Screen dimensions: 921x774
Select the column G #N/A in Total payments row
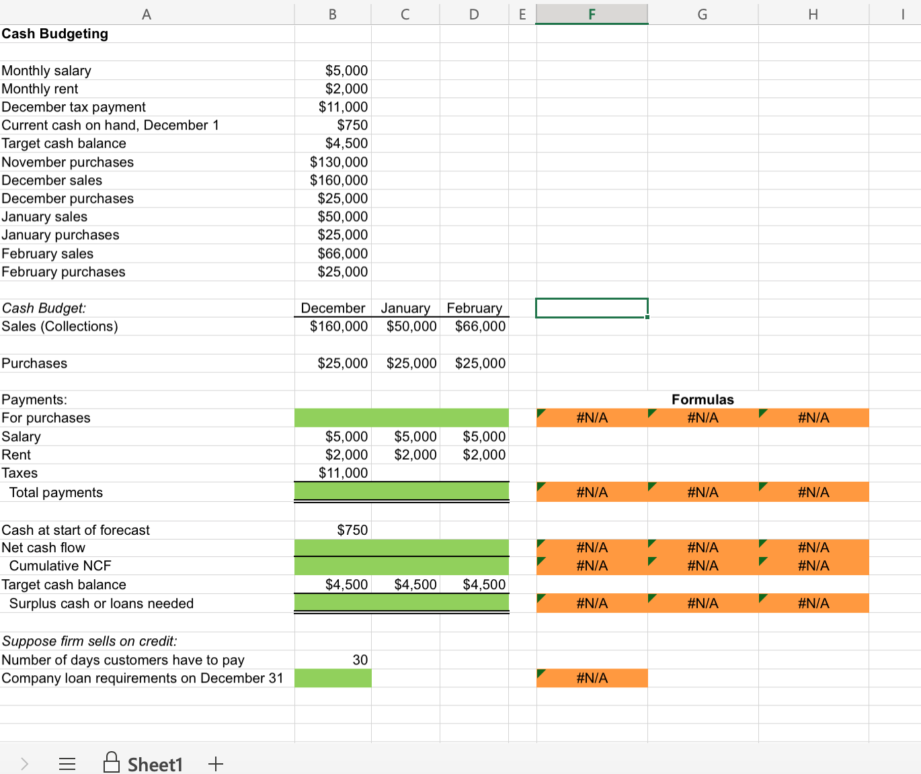pos(703,492)
